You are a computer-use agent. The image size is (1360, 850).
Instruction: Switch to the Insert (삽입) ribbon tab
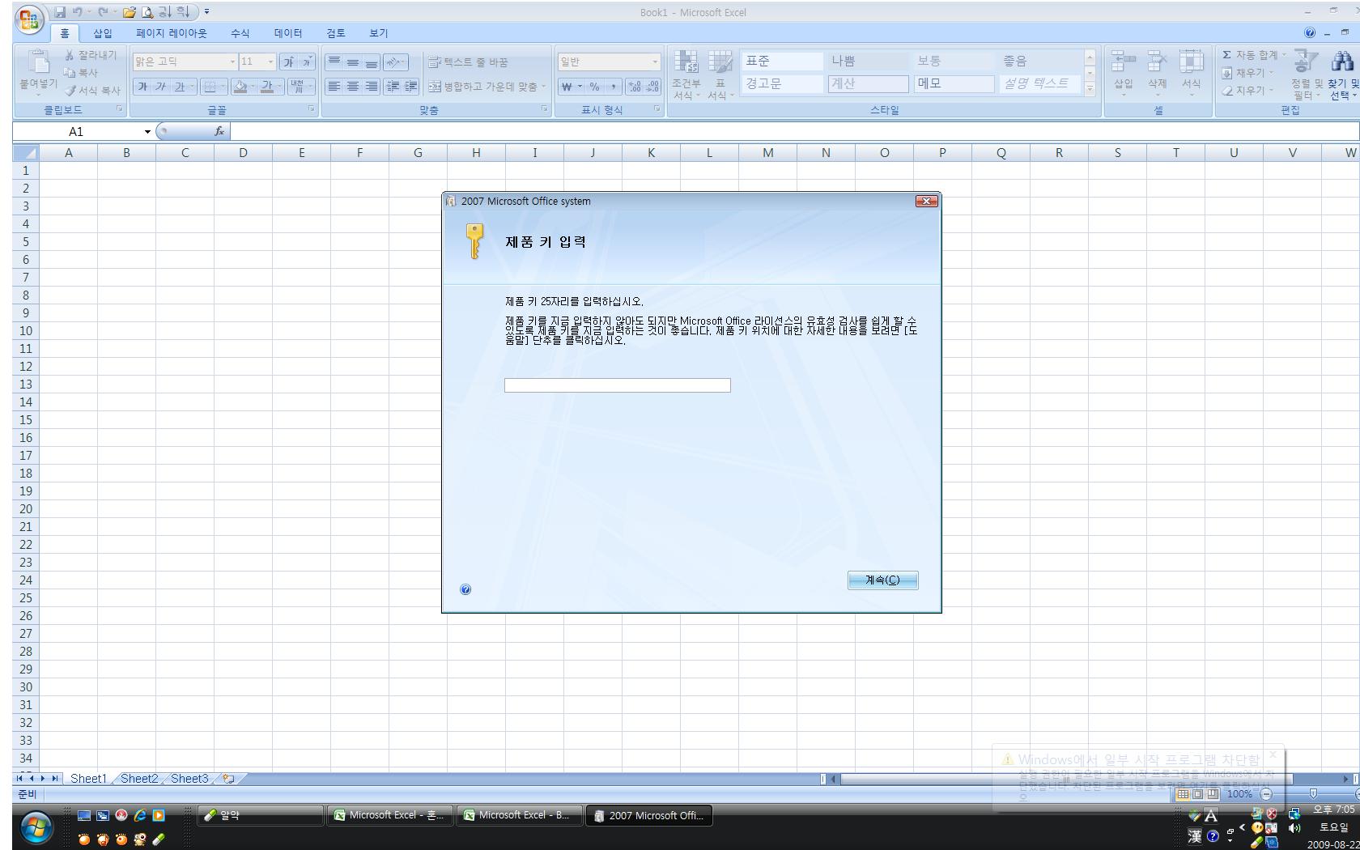(x=103, y=33)
